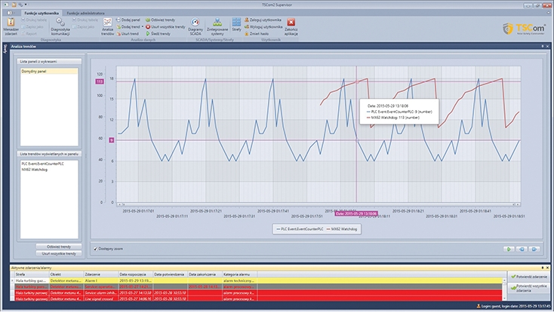This screenshot has height=312, width=554.
Task: Expand the Dodaj trend dropdown arrow
Action: [143, 27]
